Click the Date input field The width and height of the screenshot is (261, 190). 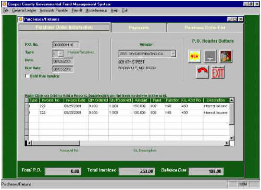point(63,61)
